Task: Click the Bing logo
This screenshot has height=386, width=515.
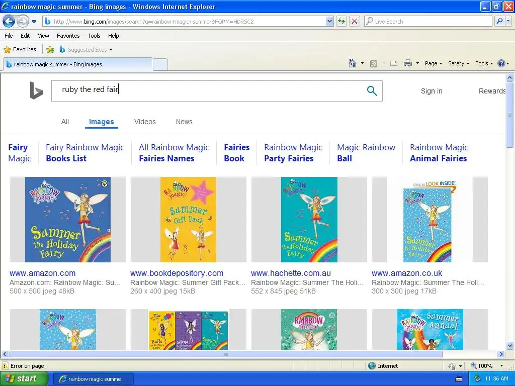Action: (x=36, y=90)
